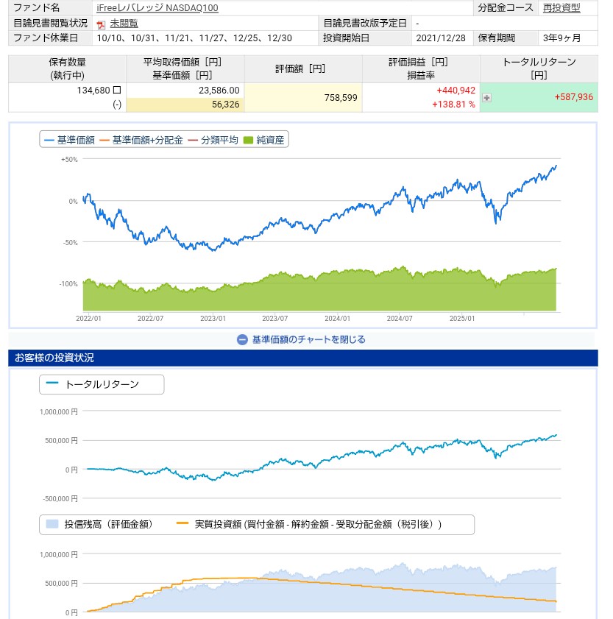
Task: Toggle 純資産 series label in legend
Action: [270, 140]
